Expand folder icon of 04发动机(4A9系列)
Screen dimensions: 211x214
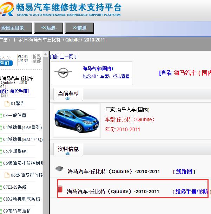pos(1,128)
